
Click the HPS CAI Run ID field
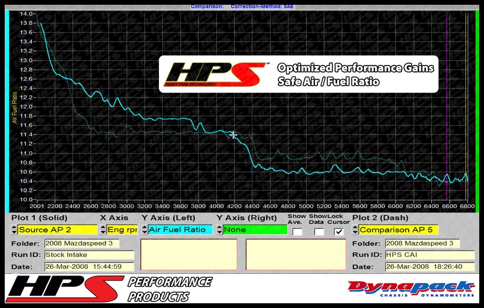click(x=430, y=255)
